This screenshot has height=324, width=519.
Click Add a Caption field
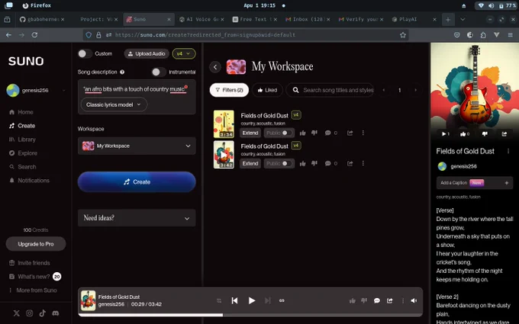(475, 183)
